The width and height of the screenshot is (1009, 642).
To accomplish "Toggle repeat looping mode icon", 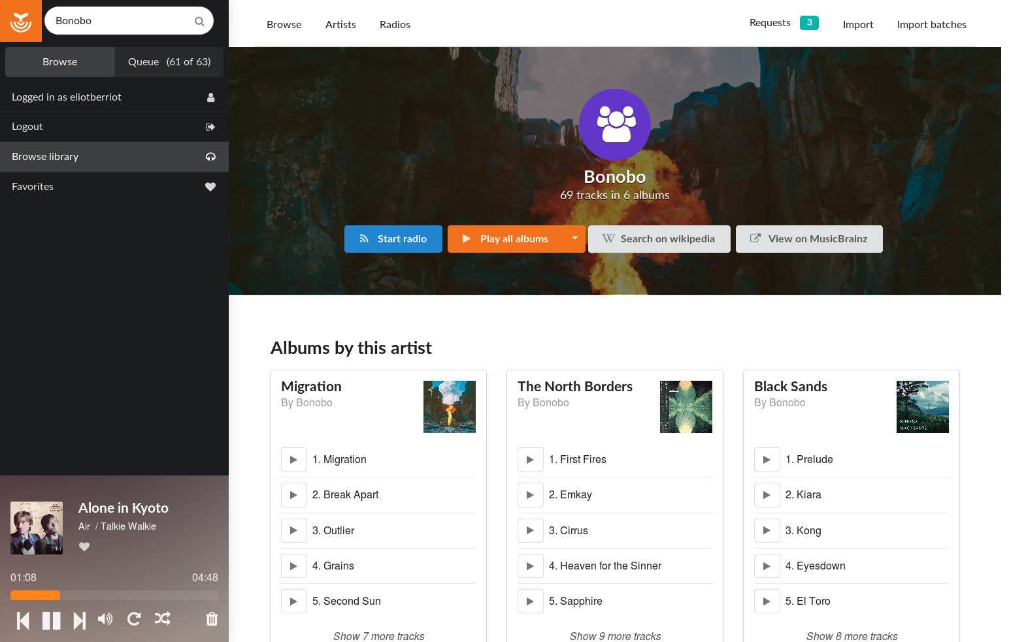I will [x=134, y=618].
